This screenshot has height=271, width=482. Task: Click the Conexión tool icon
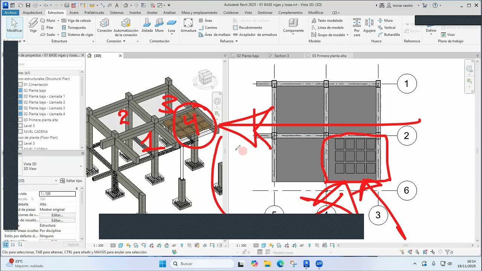tap(104, 26)
